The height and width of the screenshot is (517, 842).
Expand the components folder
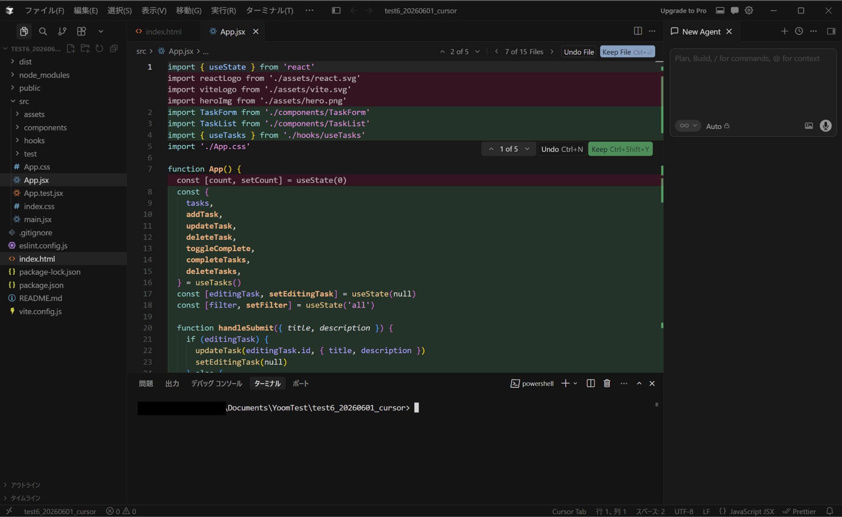[x=63, y=127]
